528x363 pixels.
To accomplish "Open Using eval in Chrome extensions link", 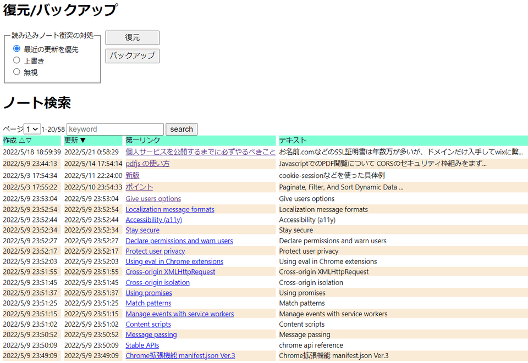I will tap(174, 261).
